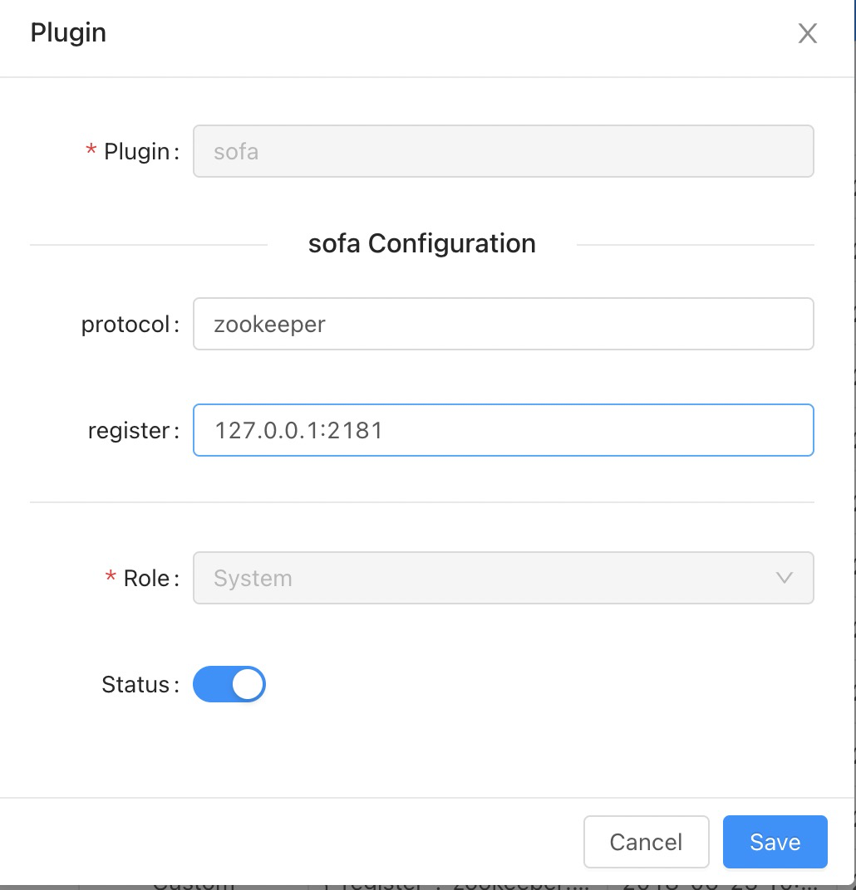Toggle the Status switch off
The height and width of the screenshot is (890, 856).
(x=229, y=685)
